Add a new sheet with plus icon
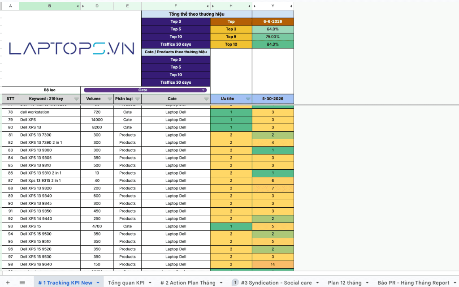 pyautogui.click(x=8, y=283)
